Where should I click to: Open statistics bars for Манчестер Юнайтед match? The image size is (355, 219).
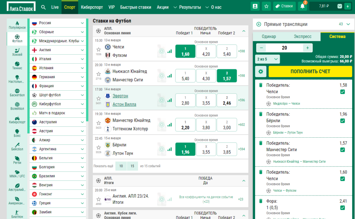coord(170,125)
